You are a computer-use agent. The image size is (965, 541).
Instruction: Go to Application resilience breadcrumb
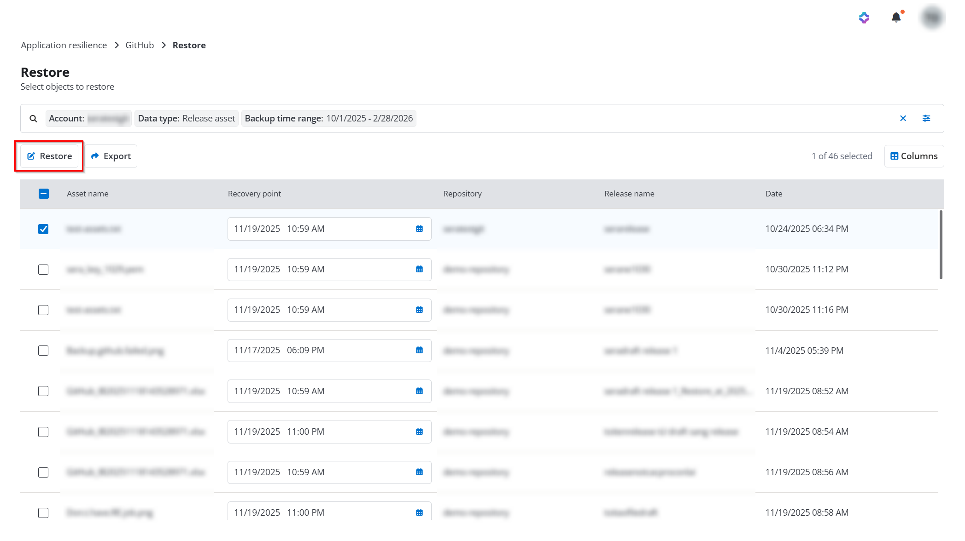click(x=64, y=45)
